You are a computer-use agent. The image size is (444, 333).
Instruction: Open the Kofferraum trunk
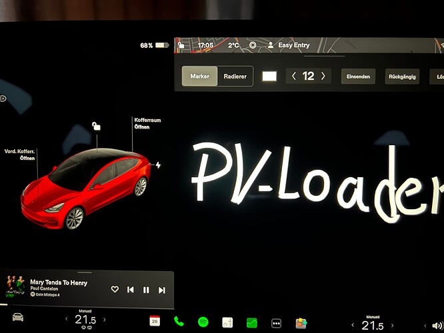147,123
